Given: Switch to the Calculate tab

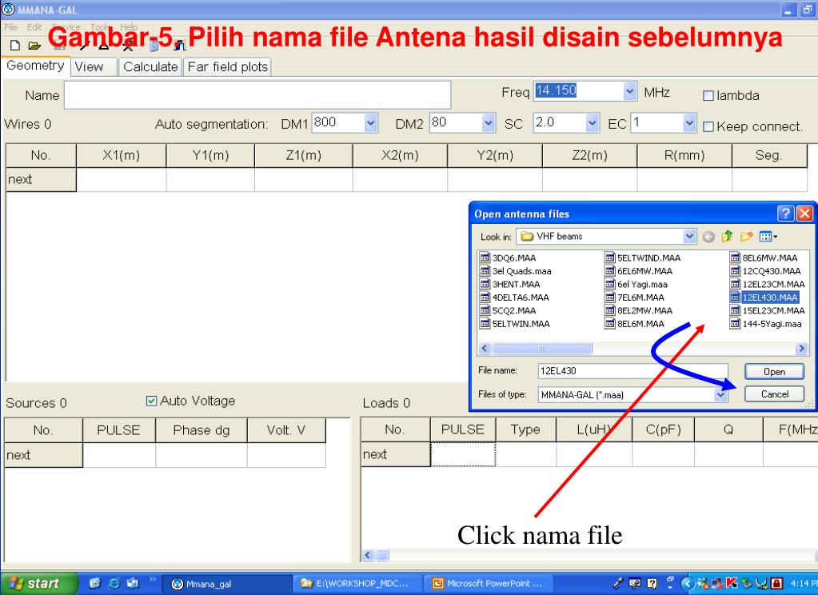Looking at the screenshot, I should point(151,67).
